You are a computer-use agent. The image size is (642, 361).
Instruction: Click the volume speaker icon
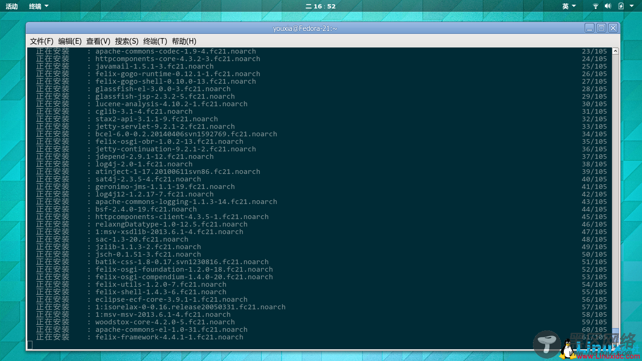click(608, 6)
